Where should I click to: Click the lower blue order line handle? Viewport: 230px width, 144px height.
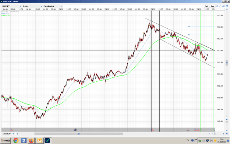[189, 35]
